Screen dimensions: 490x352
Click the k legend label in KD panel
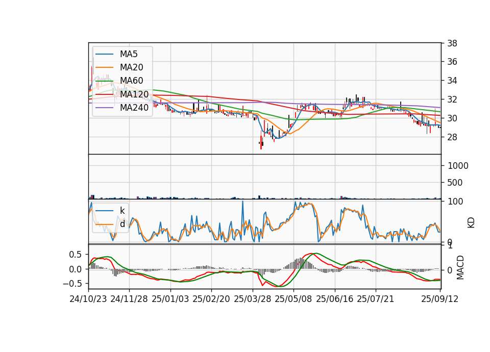(x=122, y=211)
